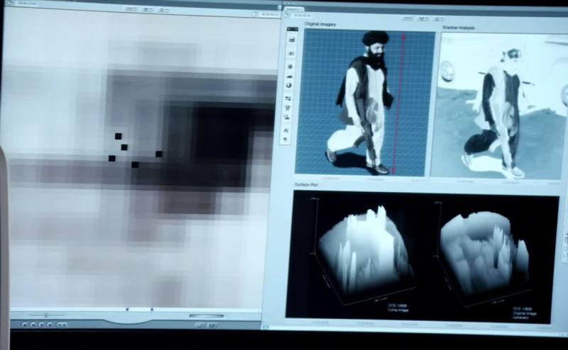Switch to the tab atop the analysis window
This screenshot has height=350, width=568.
[298, 14]
